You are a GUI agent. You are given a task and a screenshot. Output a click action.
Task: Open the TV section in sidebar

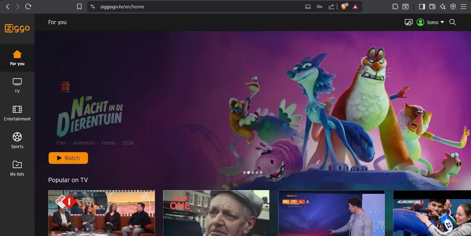click(17, 86)
